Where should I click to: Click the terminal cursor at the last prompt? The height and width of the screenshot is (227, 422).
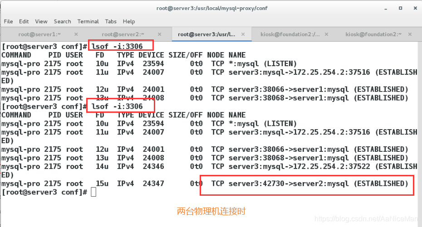point(93,192)
